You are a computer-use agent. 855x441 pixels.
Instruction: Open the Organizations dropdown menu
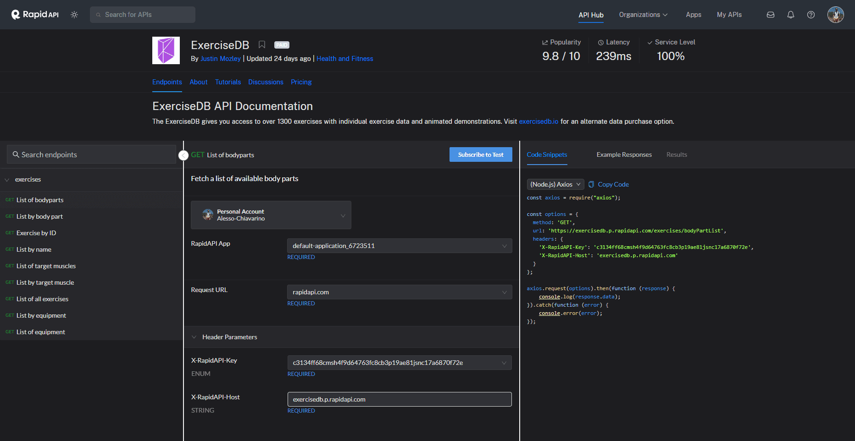643,15
